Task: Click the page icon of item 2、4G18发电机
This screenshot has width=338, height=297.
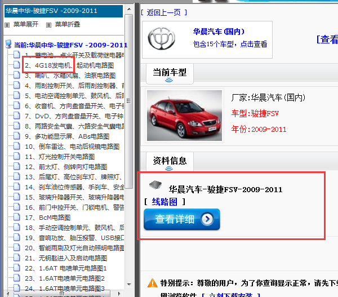Action: (17, 65)
